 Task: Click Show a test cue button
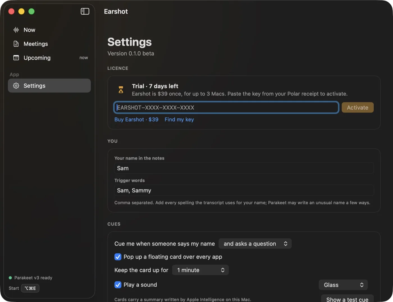(x=347, y=298)
